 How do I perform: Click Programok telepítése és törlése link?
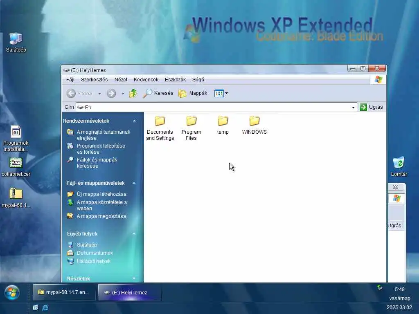101,149
